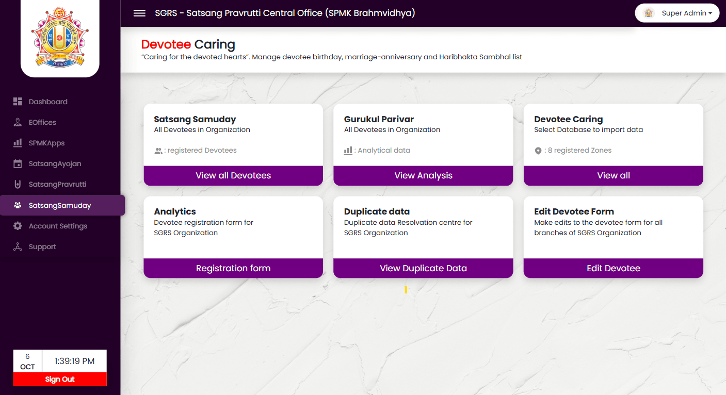Click the SatsangAyojan calendar icon
The width and height of the screenshot is (726, 395).
tap(18, 164)
